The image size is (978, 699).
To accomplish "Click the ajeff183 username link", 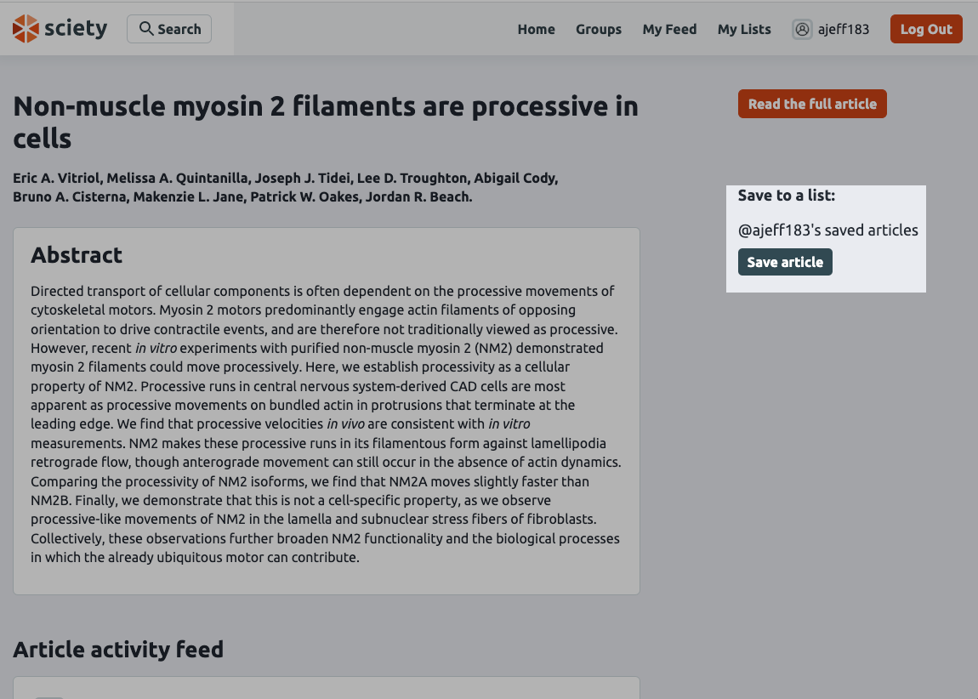I will 843,29.
